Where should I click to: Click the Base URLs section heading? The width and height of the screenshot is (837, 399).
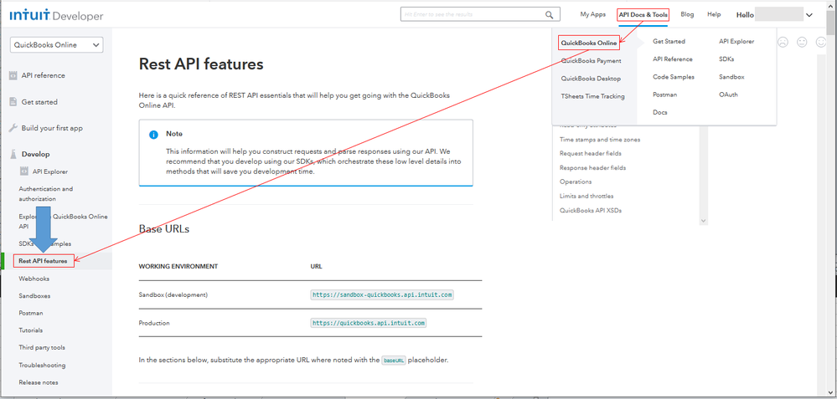coord(164,228)
